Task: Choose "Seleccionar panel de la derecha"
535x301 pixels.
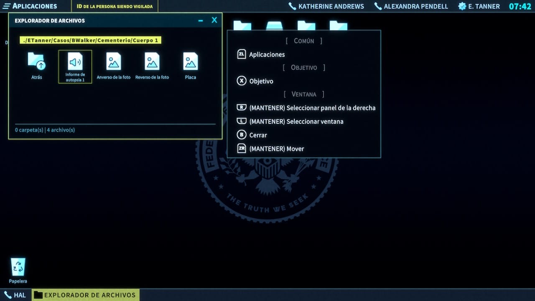Action: [313, 107]
